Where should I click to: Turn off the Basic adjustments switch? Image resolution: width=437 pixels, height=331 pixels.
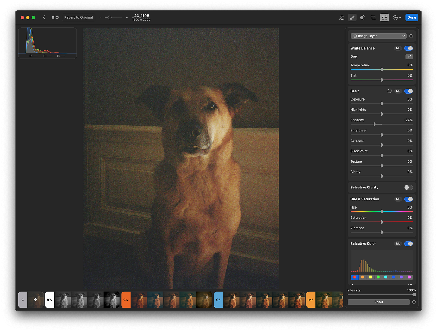point(408,91)
